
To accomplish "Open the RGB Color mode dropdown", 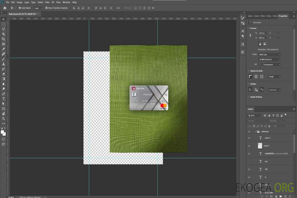I will [269, 54].
